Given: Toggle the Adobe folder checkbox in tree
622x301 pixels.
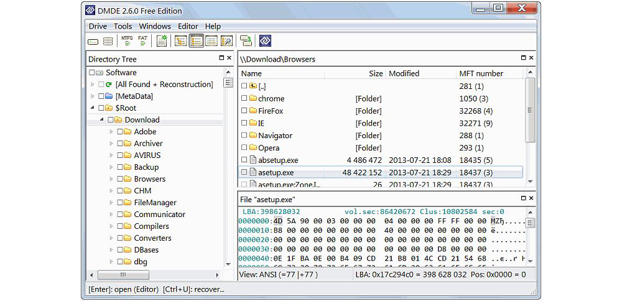Looking at the screenshot, I should coord(120,132).
